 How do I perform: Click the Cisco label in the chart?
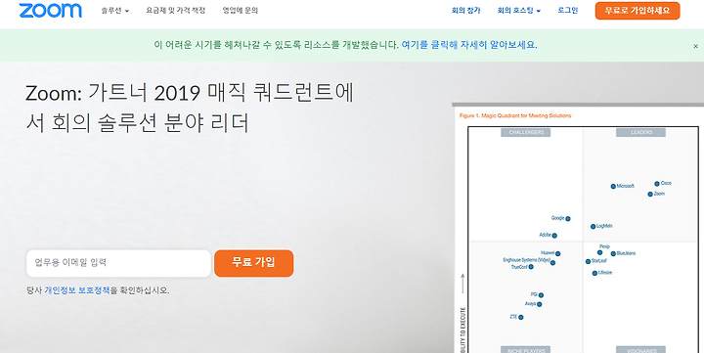coord(666,183)
